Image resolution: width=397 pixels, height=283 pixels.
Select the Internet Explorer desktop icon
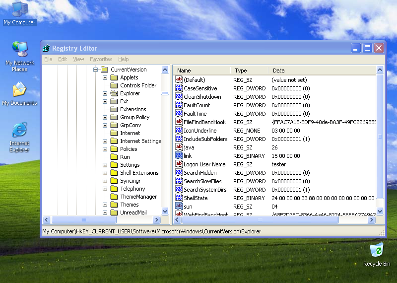coord(19,137)
